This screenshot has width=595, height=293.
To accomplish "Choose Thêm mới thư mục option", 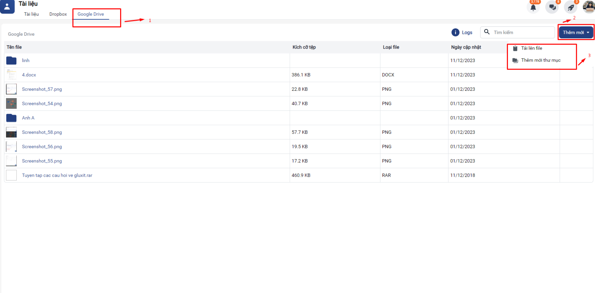I will [540, 60].
